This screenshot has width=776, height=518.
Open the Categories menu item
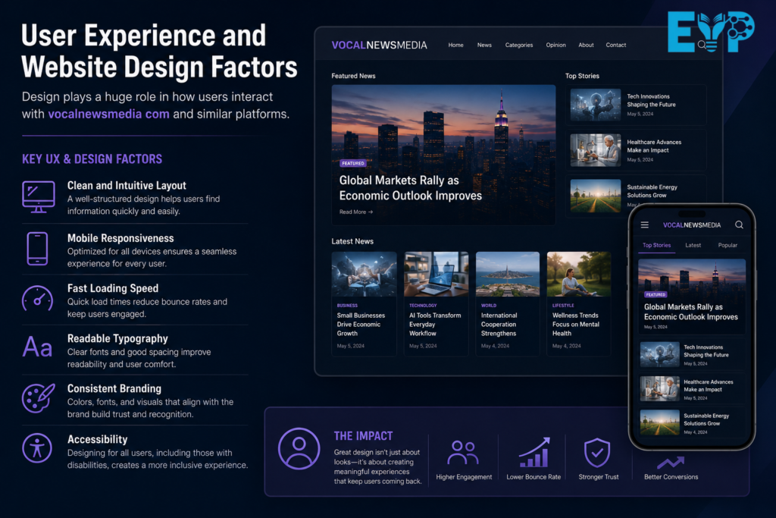coord(519,45)
